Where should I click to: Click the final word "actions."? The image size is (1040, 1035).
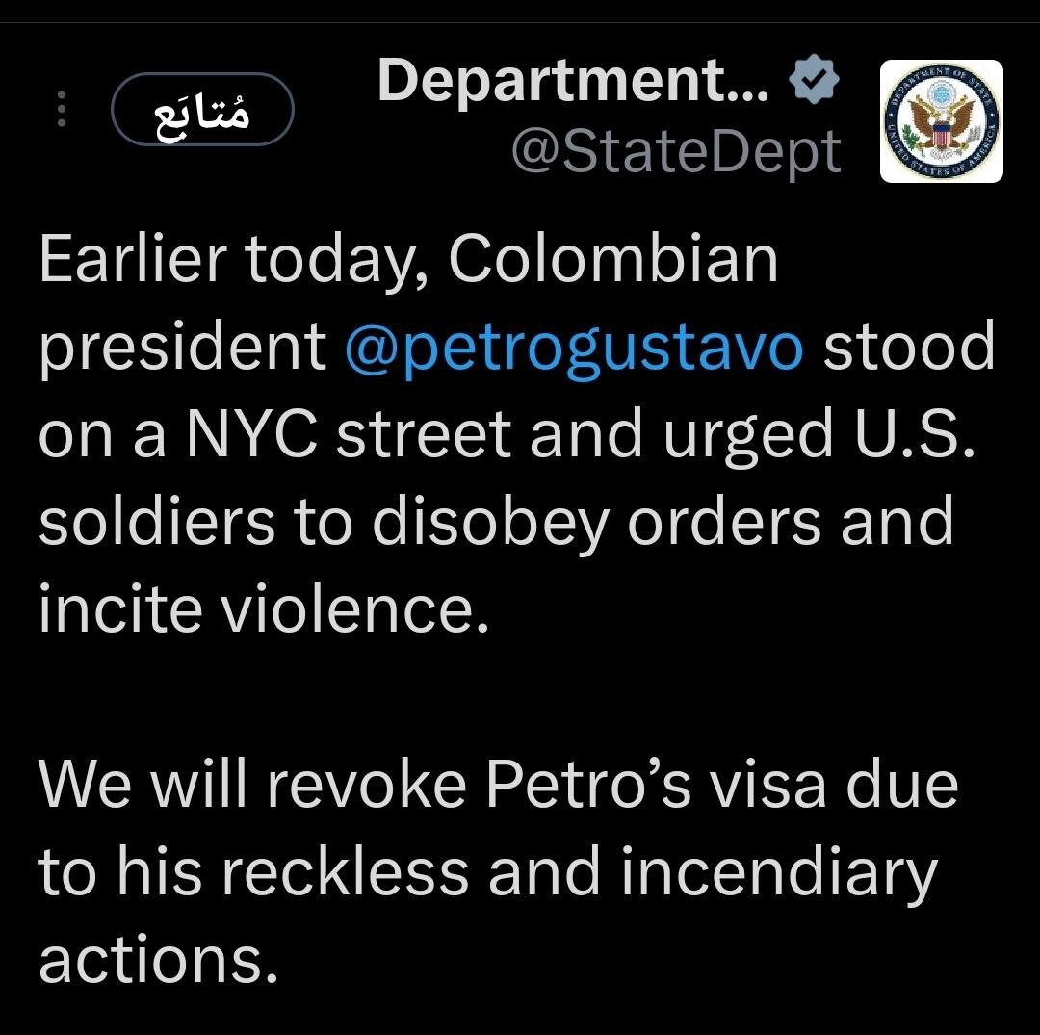[x=151, y=957]
